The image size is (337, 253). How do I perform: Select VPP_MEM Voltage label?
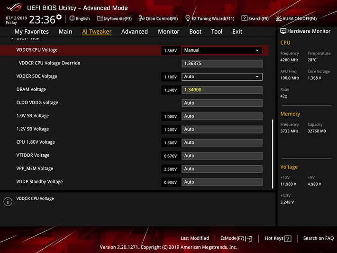pyautogui.click(x=35, y=169)
